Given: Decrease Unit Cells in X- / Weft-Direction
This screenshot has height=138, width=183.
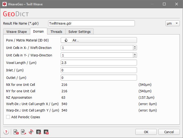Looking at the screenshot, I should tap(135, 49).
